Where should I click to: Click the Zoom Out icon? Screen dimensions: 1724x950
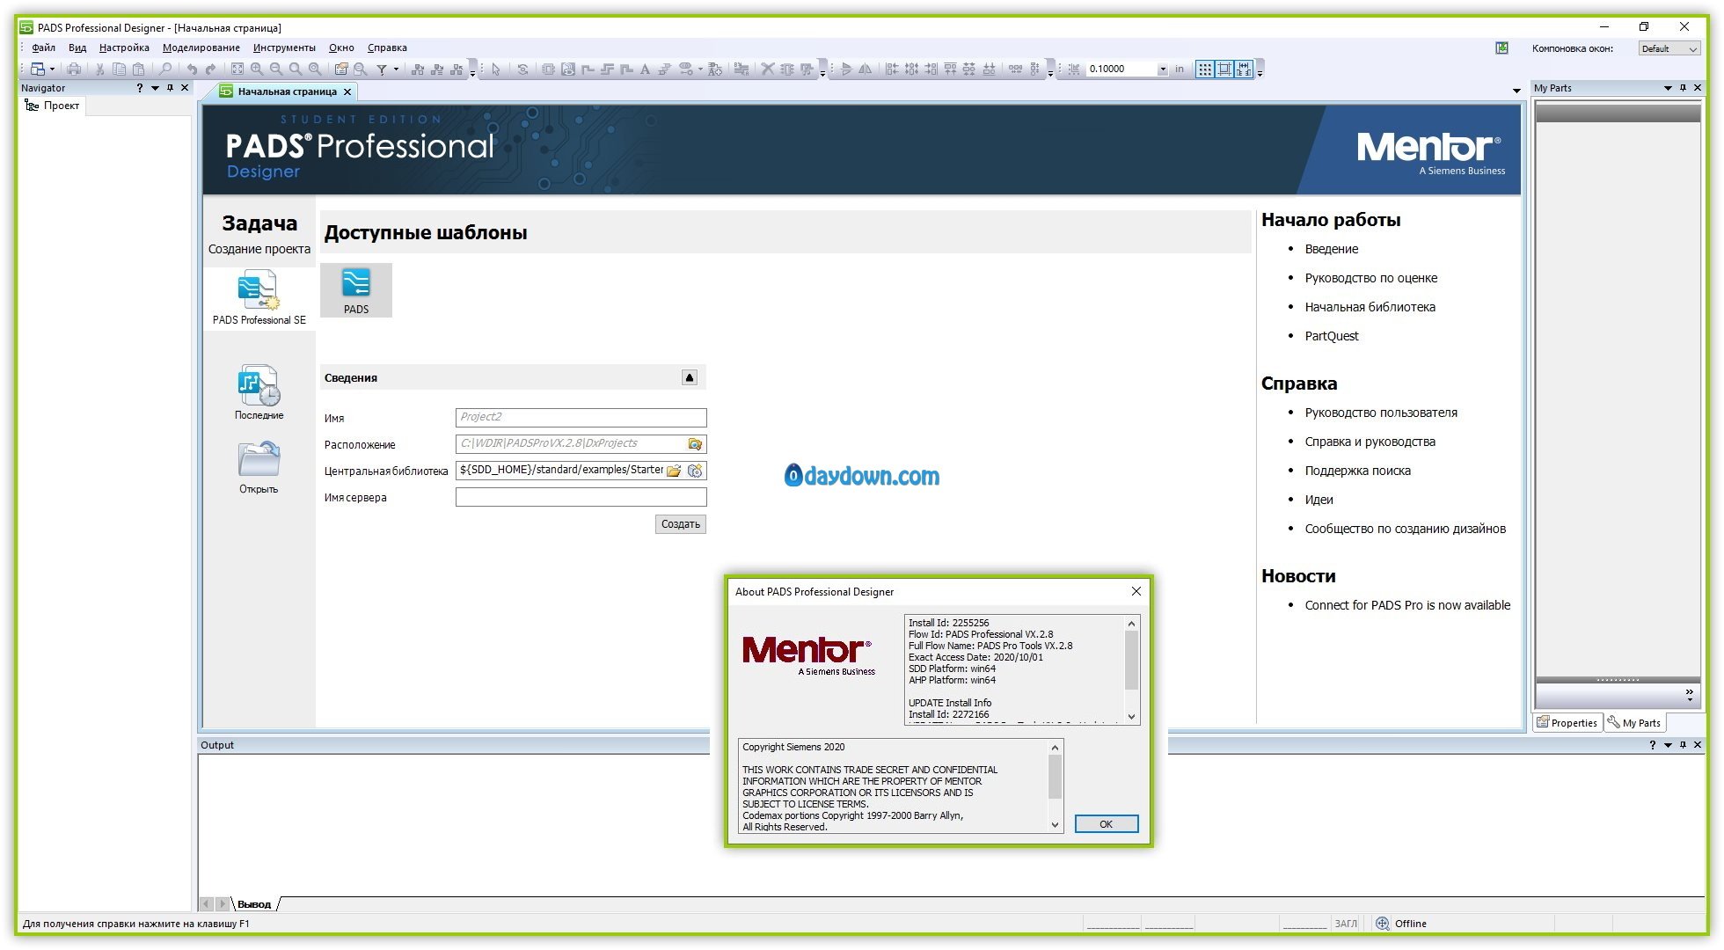click(x=276, y=69)
